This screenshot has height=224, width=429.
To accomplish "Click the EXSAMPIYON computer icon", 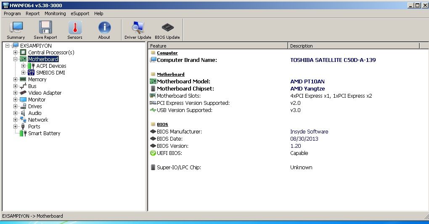I will point(15,45).
